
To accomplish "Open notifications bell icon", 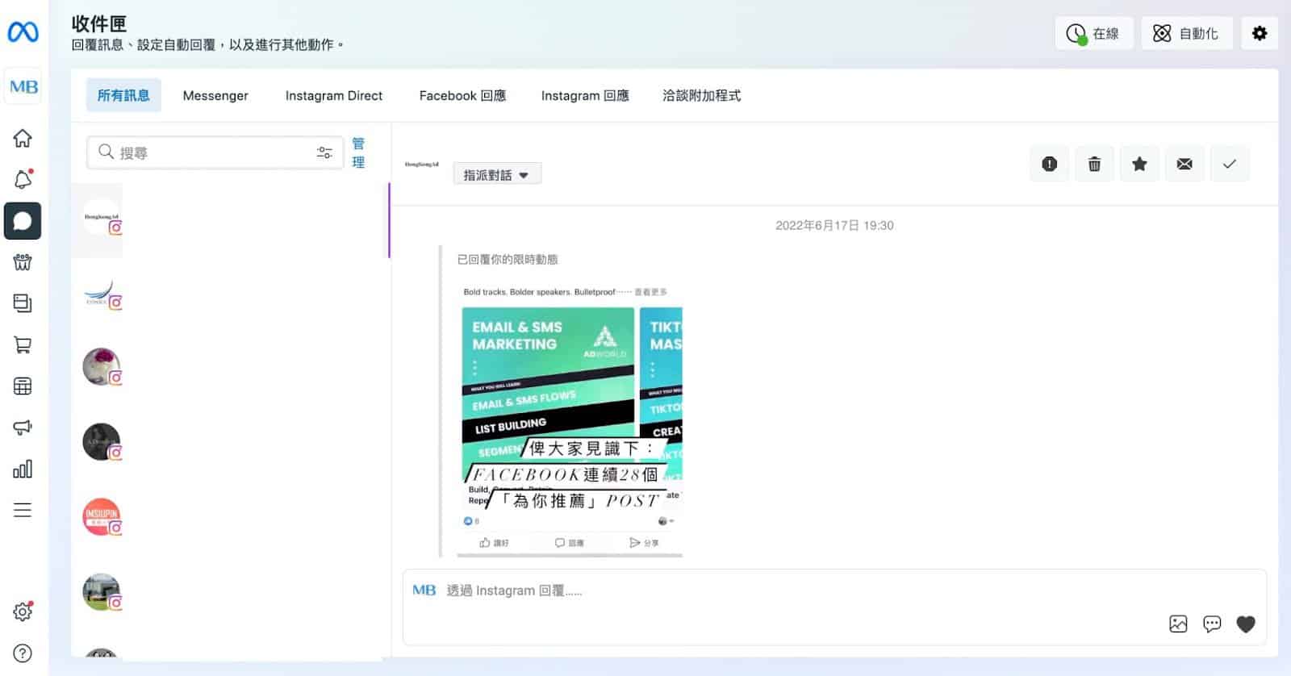I will 23,179.
